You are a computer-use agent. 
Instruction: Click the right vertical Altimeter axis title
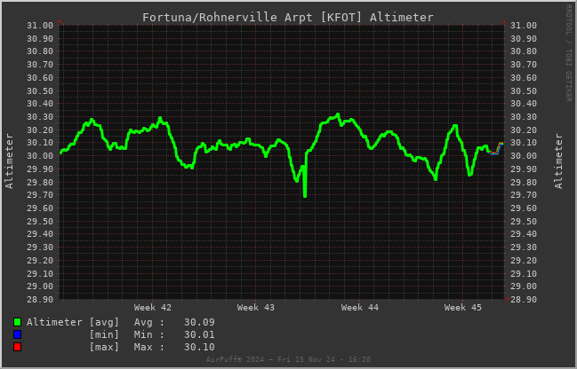(x=558, y=161)
